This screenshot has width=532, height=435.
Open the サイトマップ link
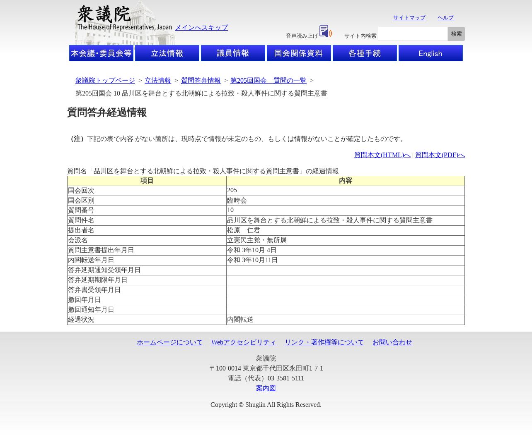coord(409,17)
